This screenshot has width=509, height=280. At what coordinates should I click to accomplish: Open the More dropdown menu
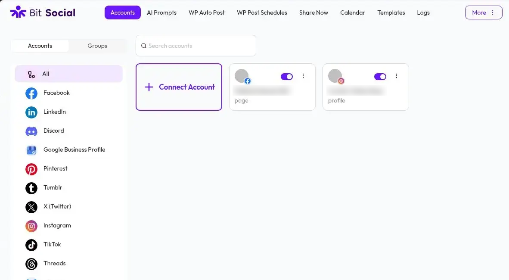pyautogui.click(x=484, y=12)
